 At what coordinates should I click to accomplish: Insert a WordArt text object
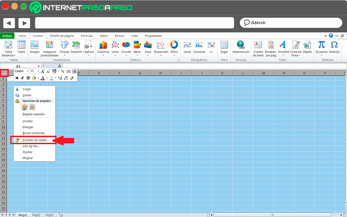pyautogui.click(x=283, y=49)
